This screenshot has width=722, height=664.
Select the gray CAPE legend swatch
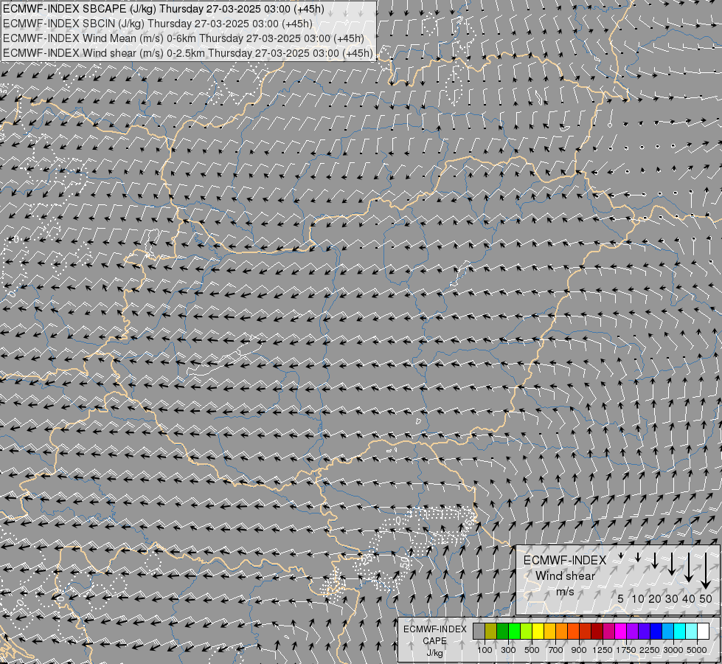(479, 631)
